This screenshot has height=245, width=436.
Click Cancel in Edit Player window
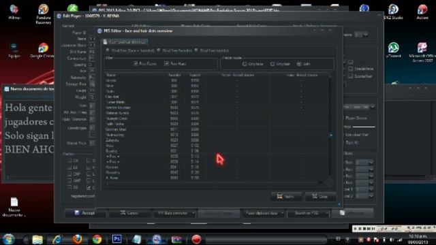coord(129,213)
